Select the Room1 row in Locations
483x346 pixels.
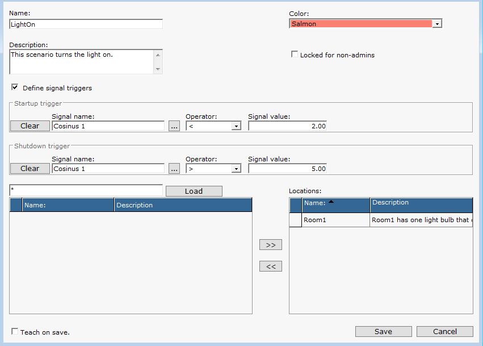coord(335,220)
